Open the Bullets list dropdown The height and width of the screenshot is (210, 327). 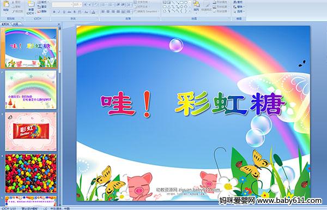104,4
